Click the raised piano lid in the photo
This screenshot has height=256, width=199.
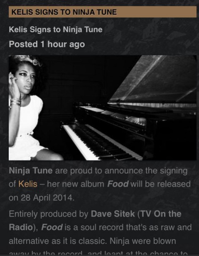pyautogui.click(x=153, y=80)
